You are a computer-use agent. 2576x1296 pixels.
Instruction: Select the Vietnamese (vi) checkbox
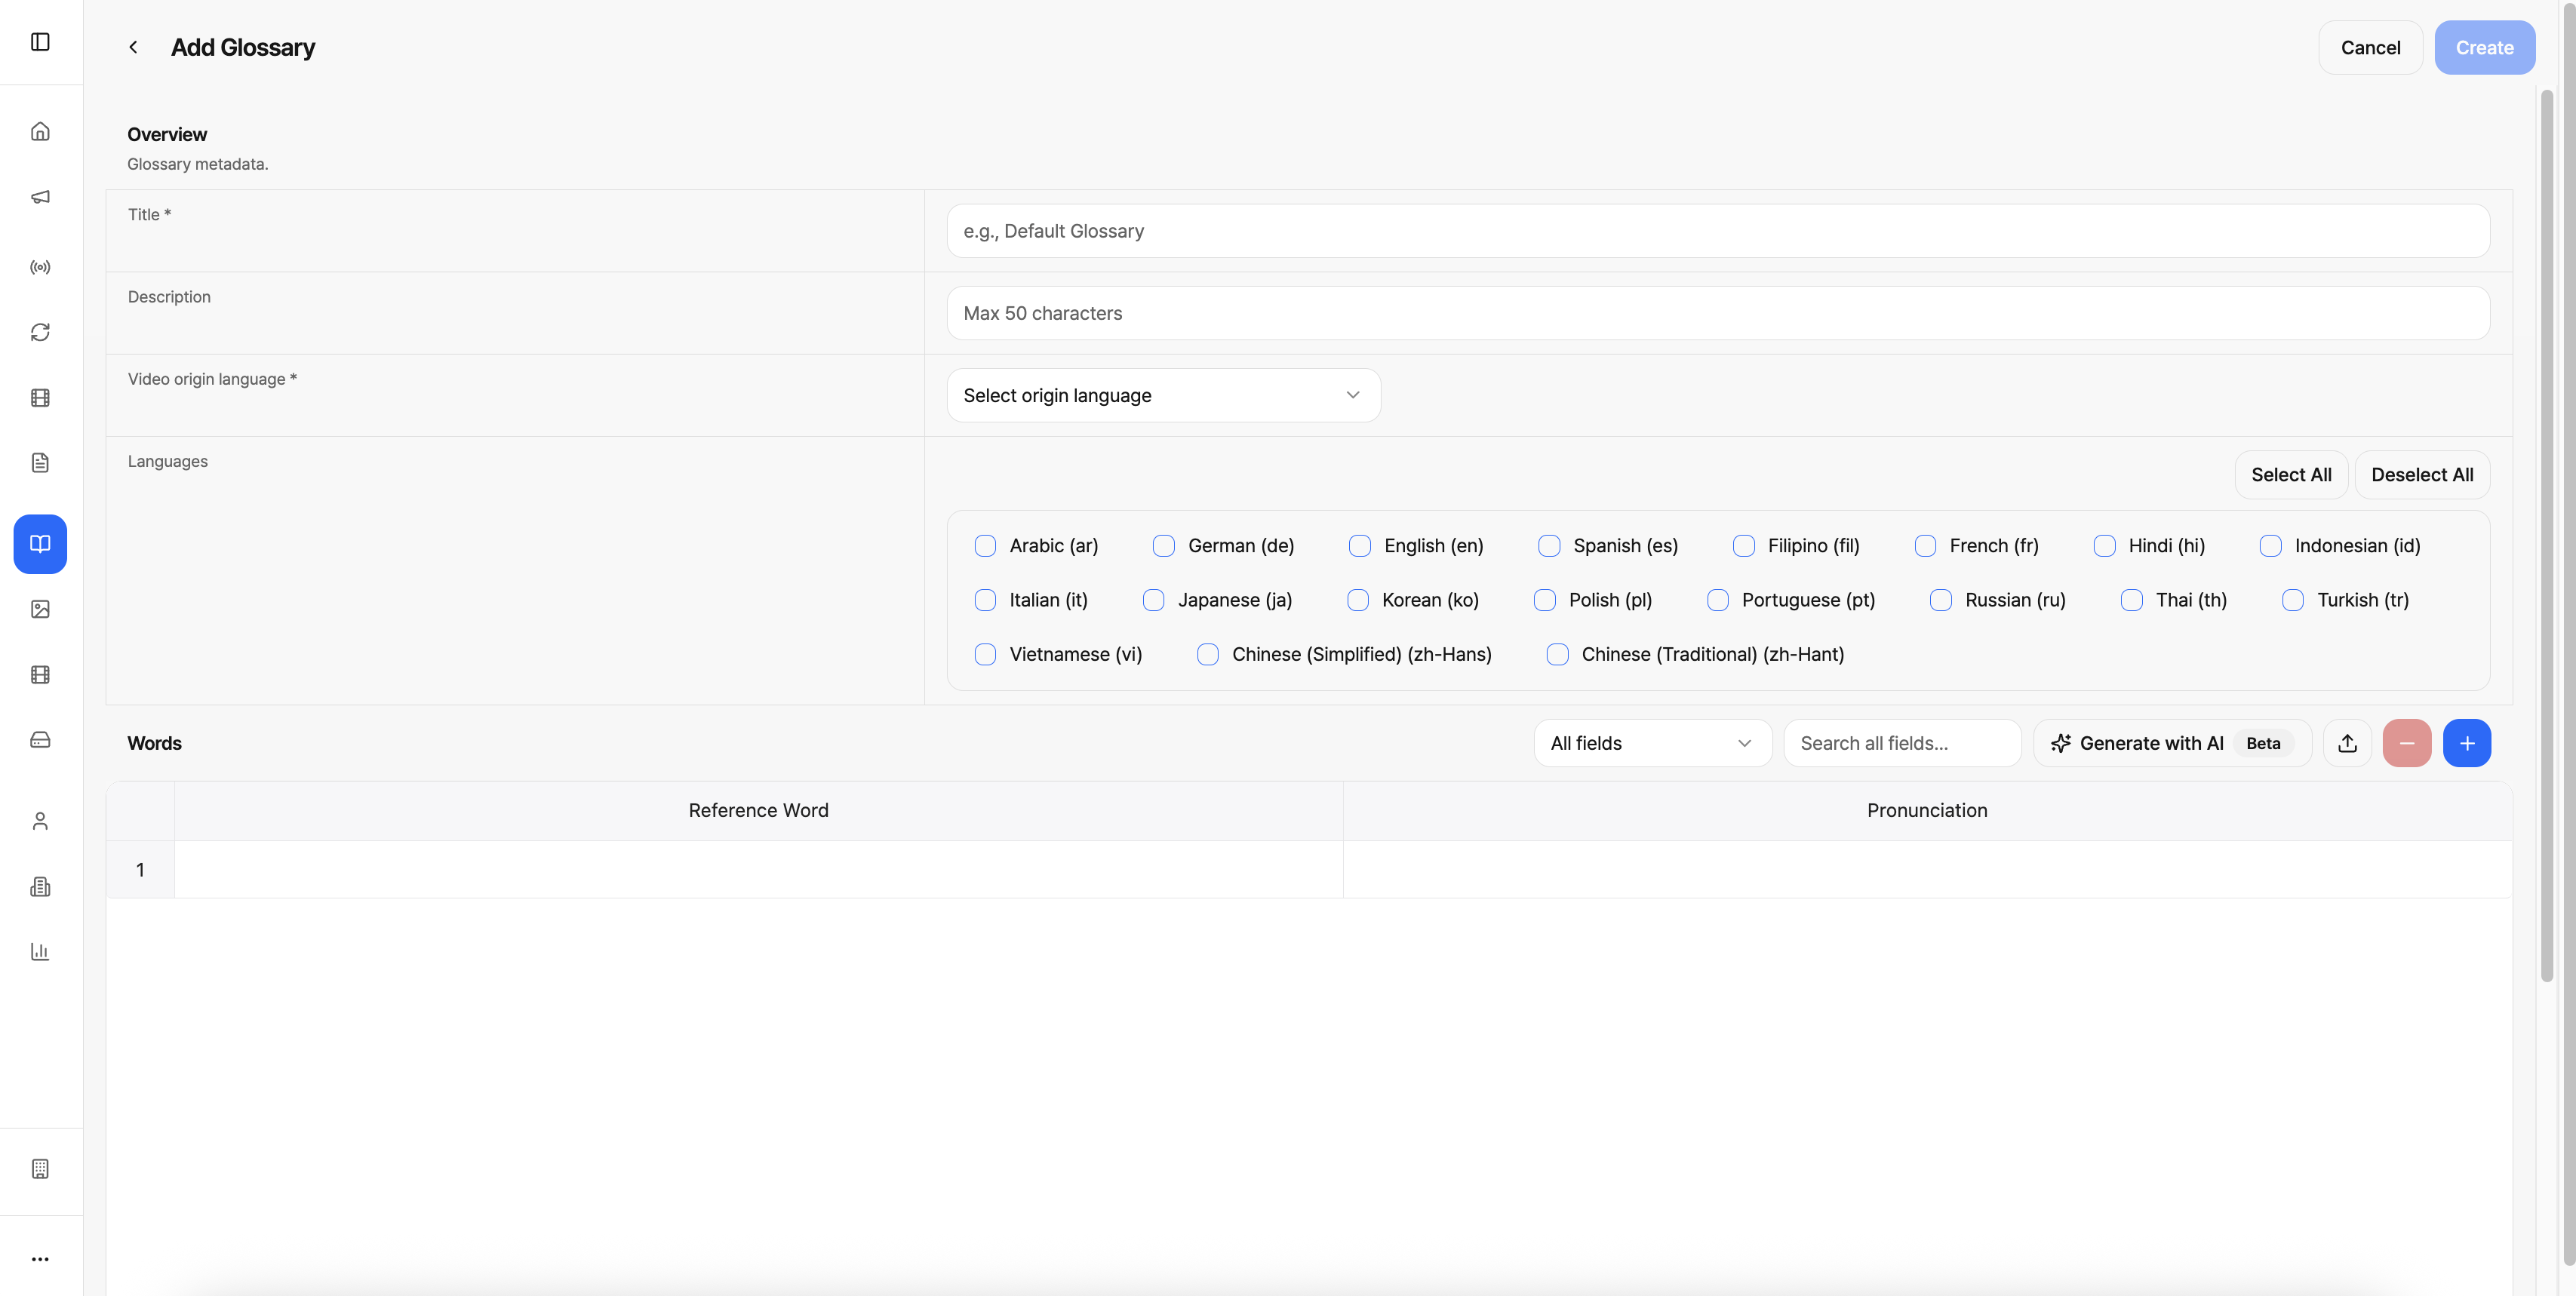985,654
